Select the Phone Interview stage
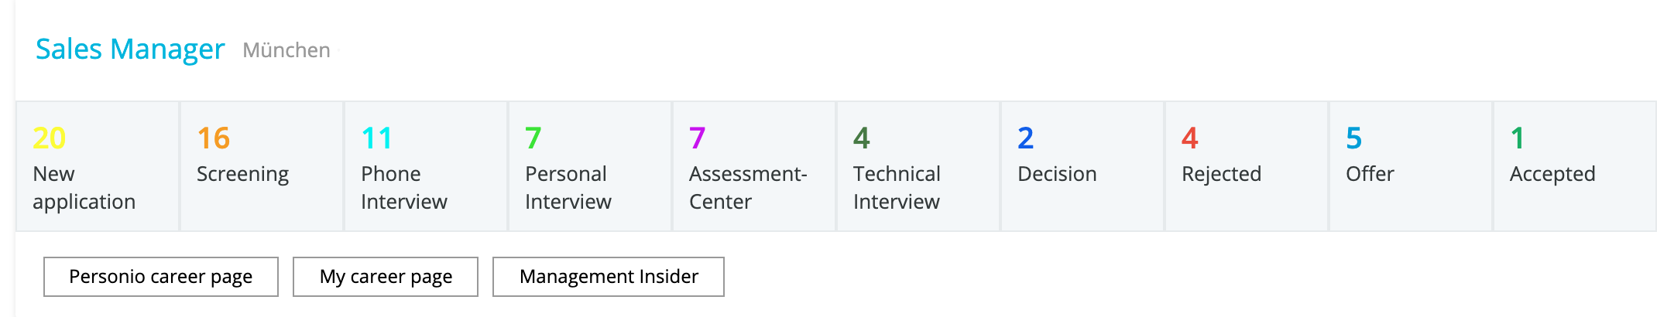 pos(426,166)
